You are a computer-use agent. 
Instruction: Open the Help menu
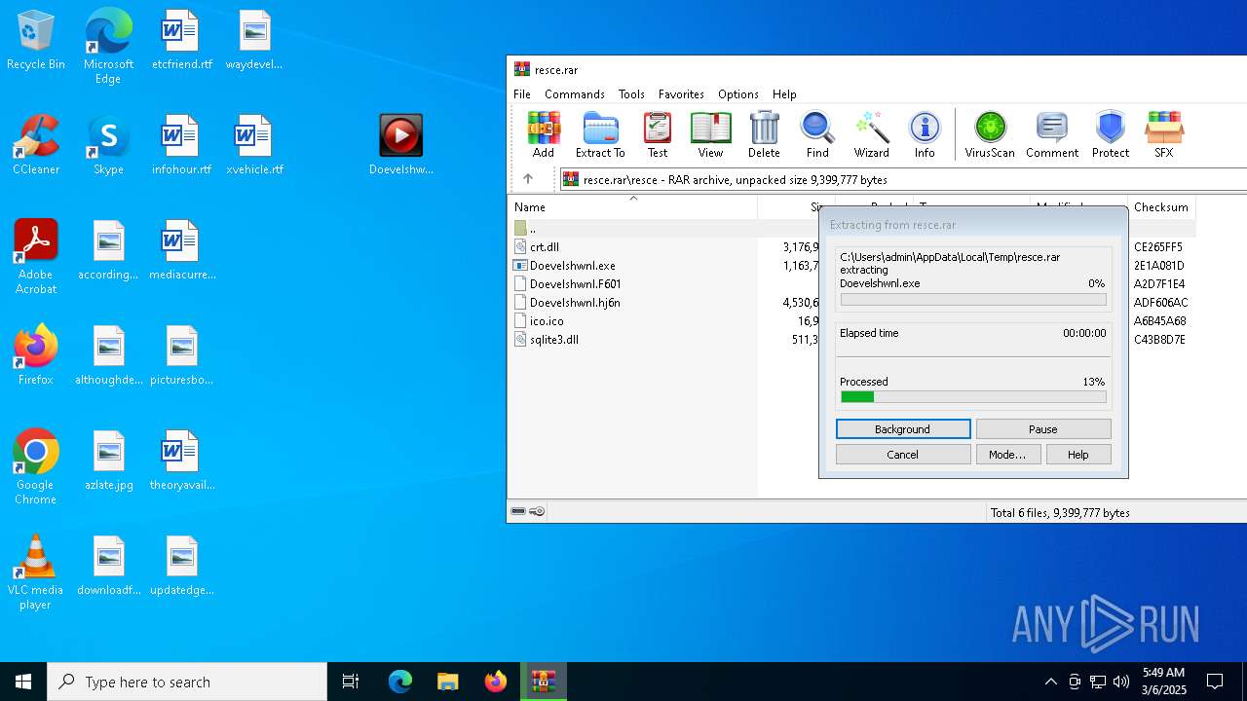point(784,94)
